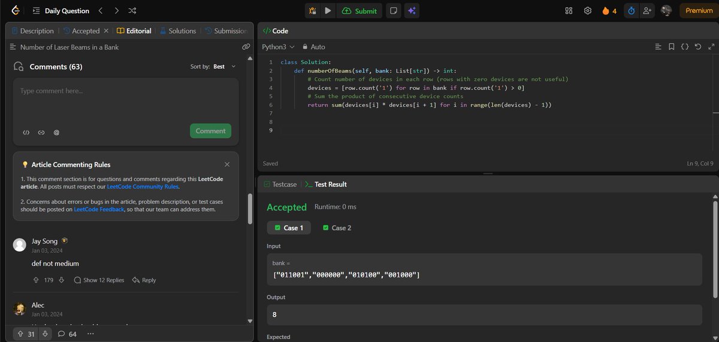
Task: Copy the article link icon
Action: click(x=246, y=47)
